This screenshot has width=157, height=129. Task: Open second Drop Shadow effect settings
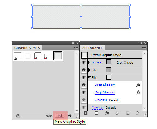pyautogui.click(x=105, y=92)
